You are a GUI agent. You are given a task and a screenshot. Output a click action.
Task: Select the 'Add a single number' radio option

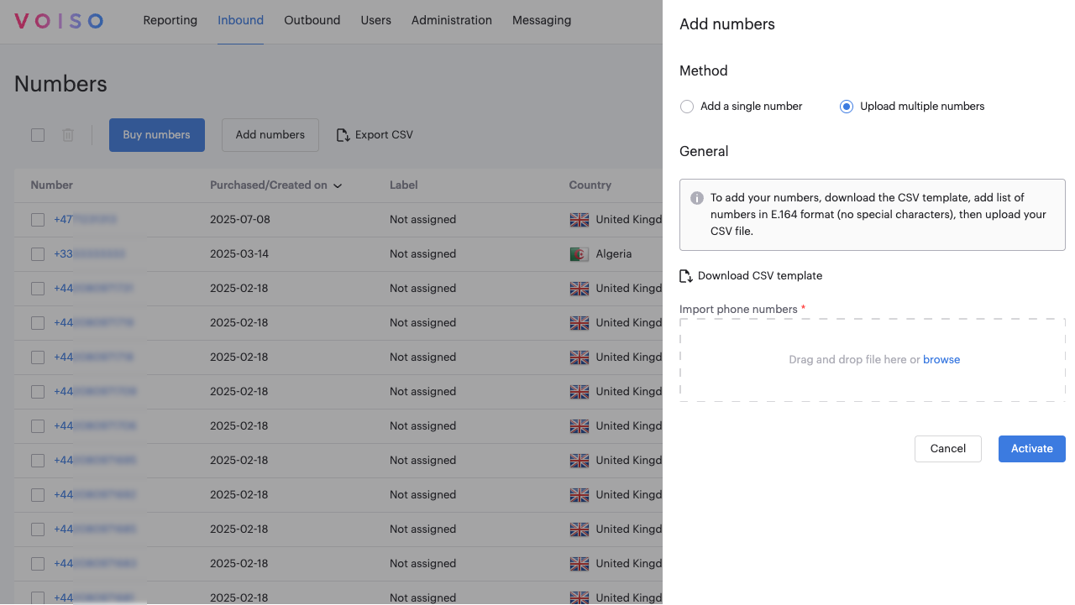click(687, 107)
